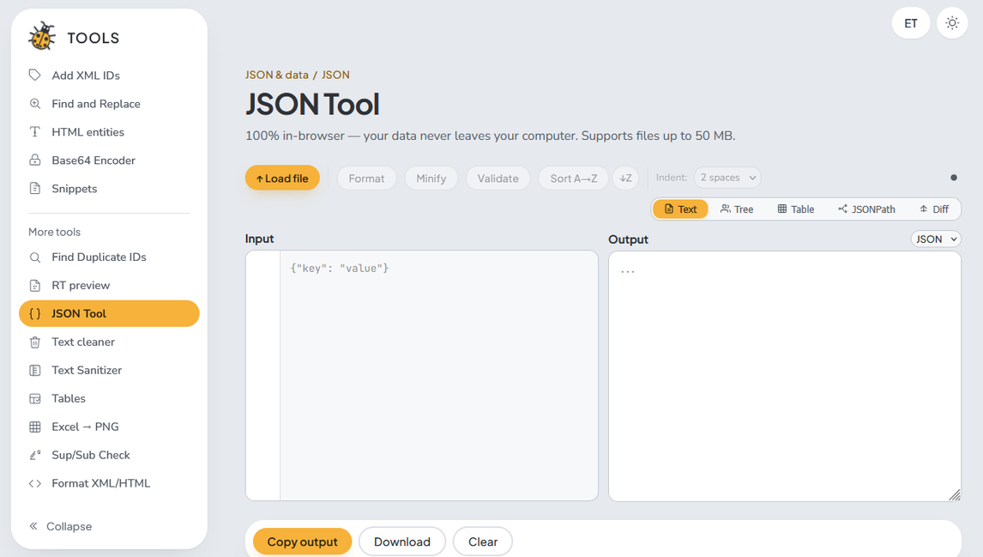Click the JSON & data breadcrumb link
Viewport: 983px width, 557px height.
point(276,75)
